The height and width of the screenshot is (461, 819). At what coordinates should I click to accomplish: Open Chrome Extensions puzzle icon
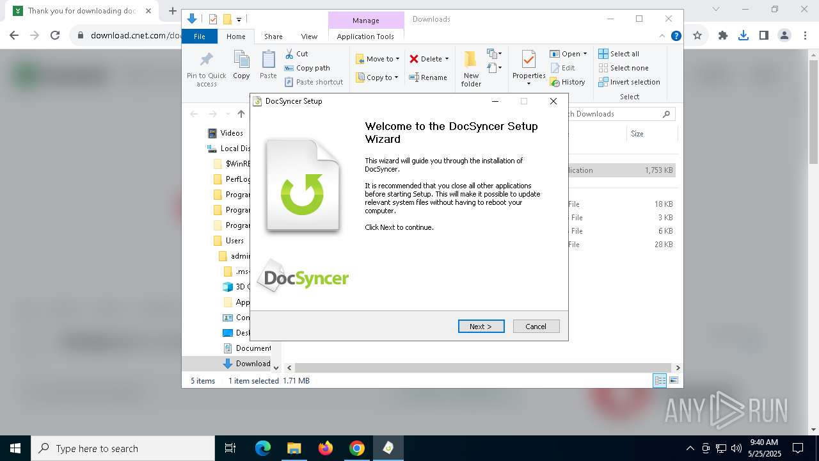point(723,36)
